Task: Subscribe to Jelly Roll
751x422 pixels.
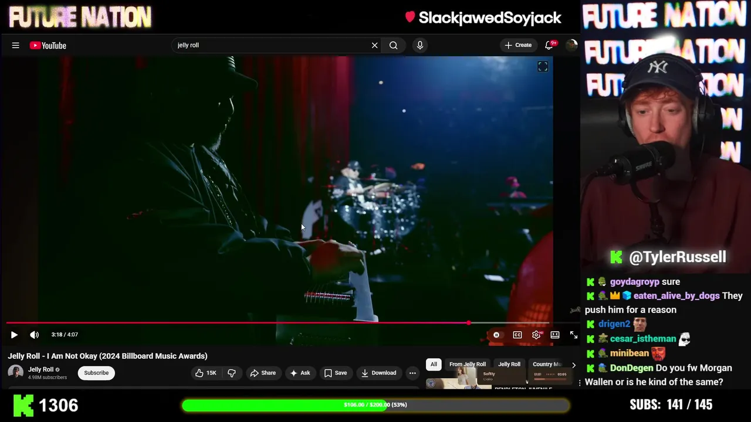Action: point(96,373)
